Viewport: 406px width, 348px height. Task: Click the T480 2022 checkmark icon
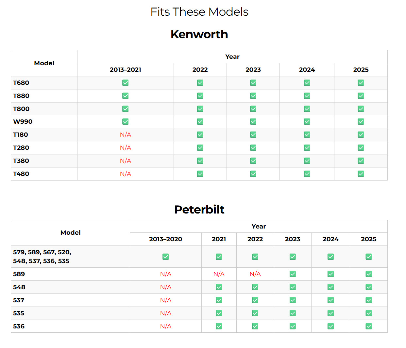click(x=200, y=174)
